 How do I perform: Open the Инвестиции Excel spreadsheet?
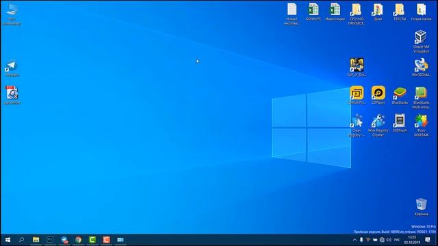pyautogui.click(x=335, y=12)
